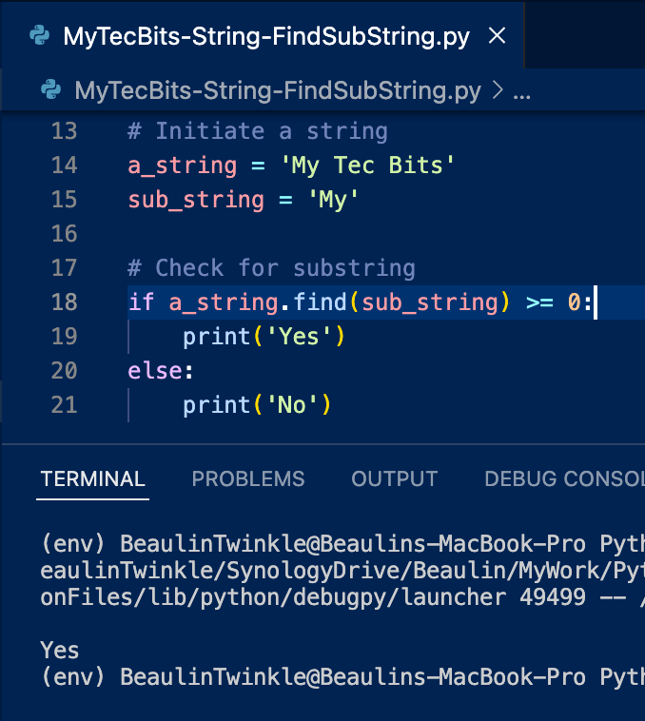Click the Python file icon in the editor tab
The image size is (645, 721).
pyautogui.click(x=39, y=37)
